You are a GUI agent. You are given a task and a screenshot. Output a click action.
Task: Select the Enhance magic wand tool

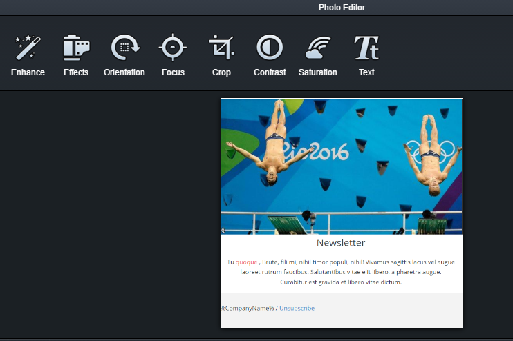(28, 55)
